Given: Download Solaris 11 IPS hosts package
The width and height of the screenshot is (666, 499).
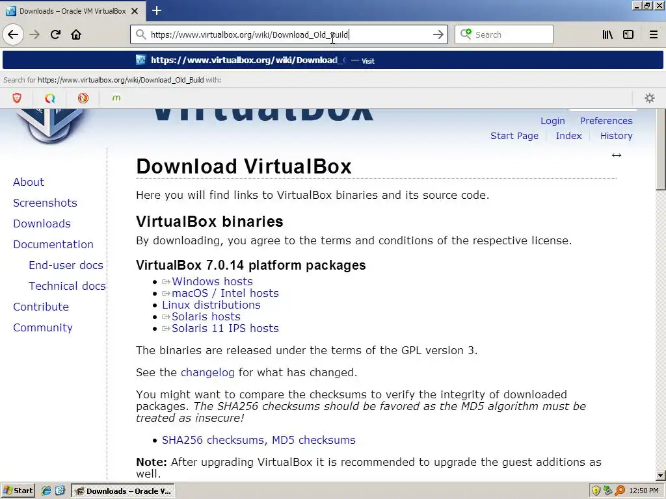Looking at the screenshot, I should (225, 328).
